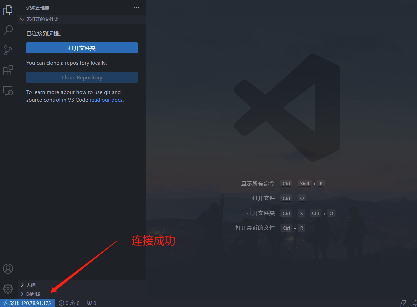Click the 打开文件夹 hint in welcome area
The width and height of the screenshot is (417, 307).
261,213
